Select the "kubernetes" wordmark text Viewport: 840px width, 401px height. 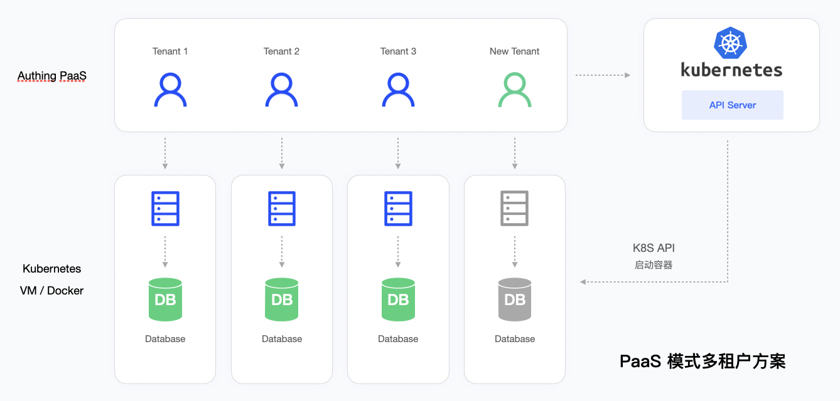[732, 69]
